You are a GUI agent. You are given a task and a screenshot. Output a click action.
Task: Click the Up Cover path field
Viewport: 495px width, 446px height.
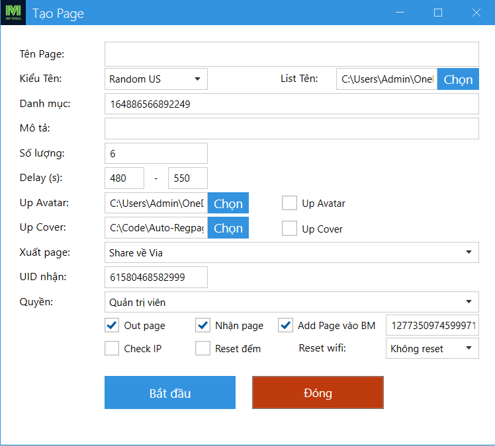pyautogui.click(x=156, y=227)
